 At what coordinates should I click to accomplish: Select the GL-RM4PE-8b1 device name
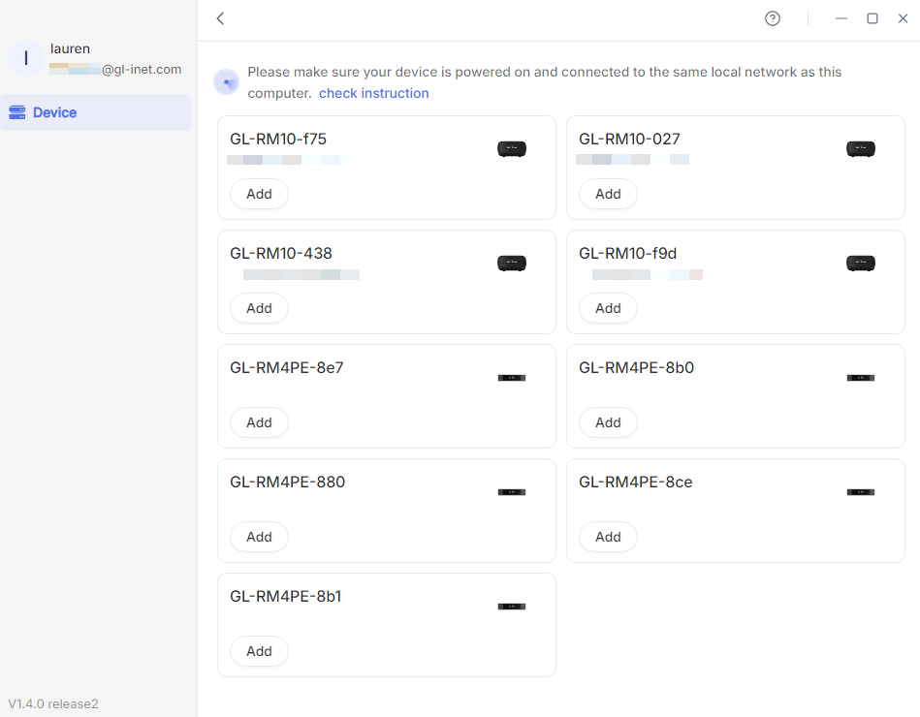coord(286,596)
